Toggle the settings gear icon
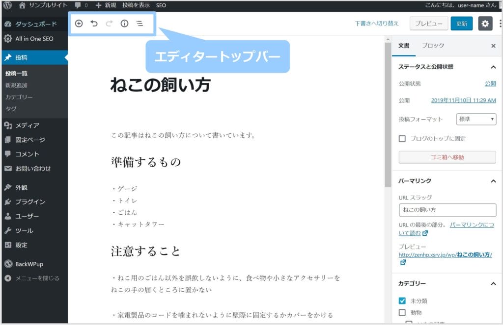This screenshot has width=503, height=325. point(485,24)
